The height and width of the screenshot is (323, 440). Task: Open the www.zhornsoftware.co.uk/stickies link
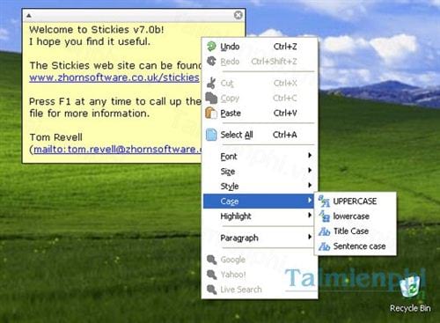pos(114,77)
